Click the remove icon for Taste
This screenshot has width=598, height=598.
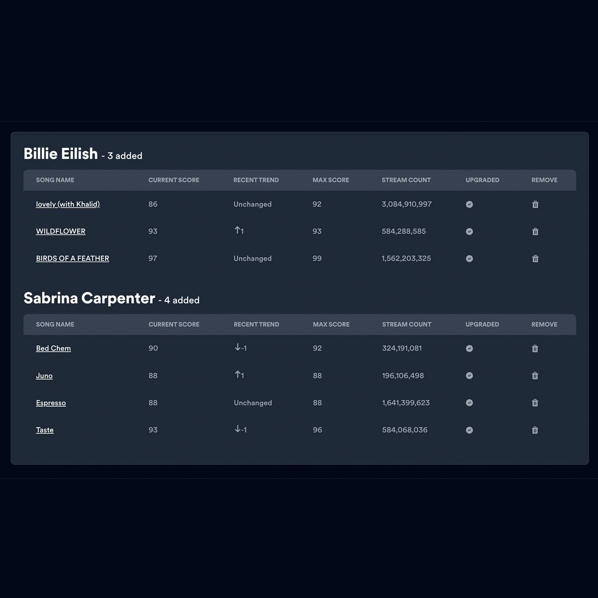[x=535, y=430]
